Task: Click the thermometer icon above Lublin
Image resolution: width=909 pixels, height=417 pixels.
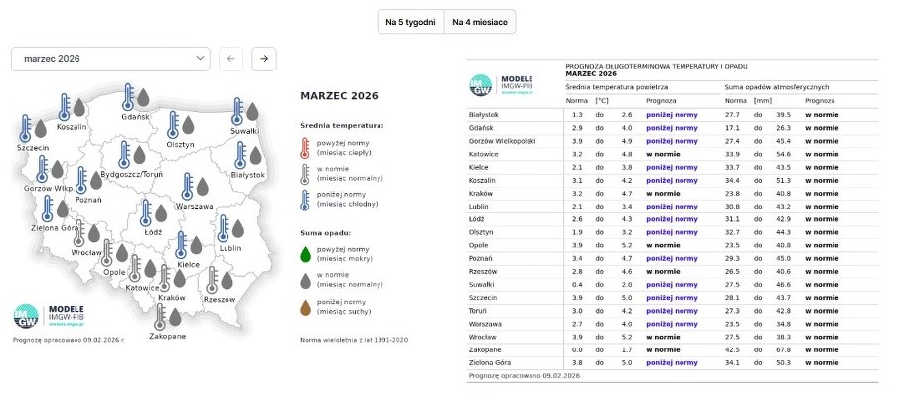Action: pyautogui.click(x=223, y=228)
